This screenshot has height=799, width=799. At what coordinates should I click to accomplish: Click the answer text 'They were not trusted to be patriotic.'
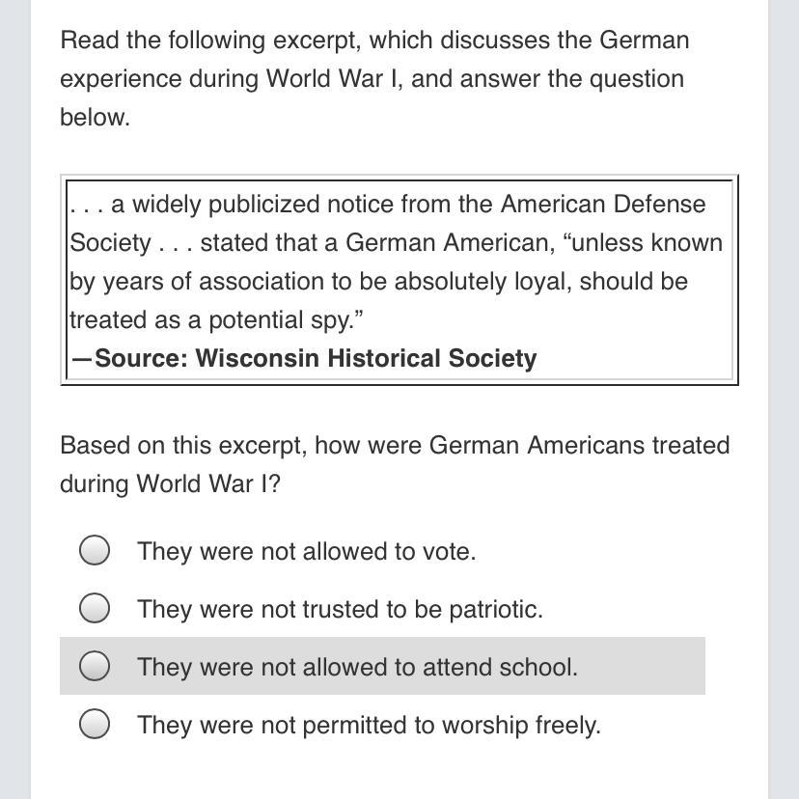click(x=340, y=609)
